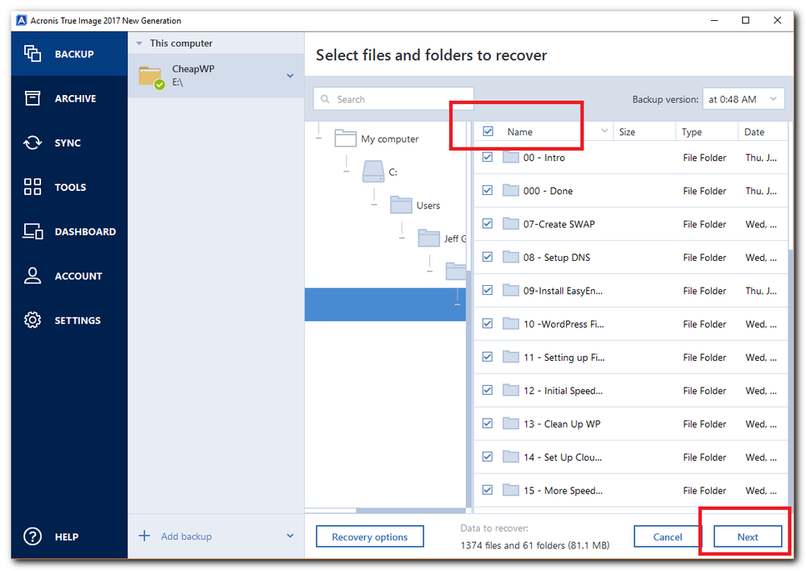Click the C: drive icon in tree
The width and height of the screenshot is (806, 571).
[x=373, y=172]
